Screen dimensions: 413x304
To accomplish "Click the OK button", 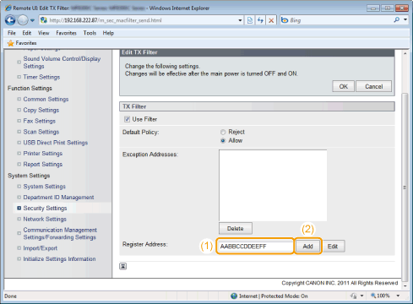I will click(x=343, y=86).
